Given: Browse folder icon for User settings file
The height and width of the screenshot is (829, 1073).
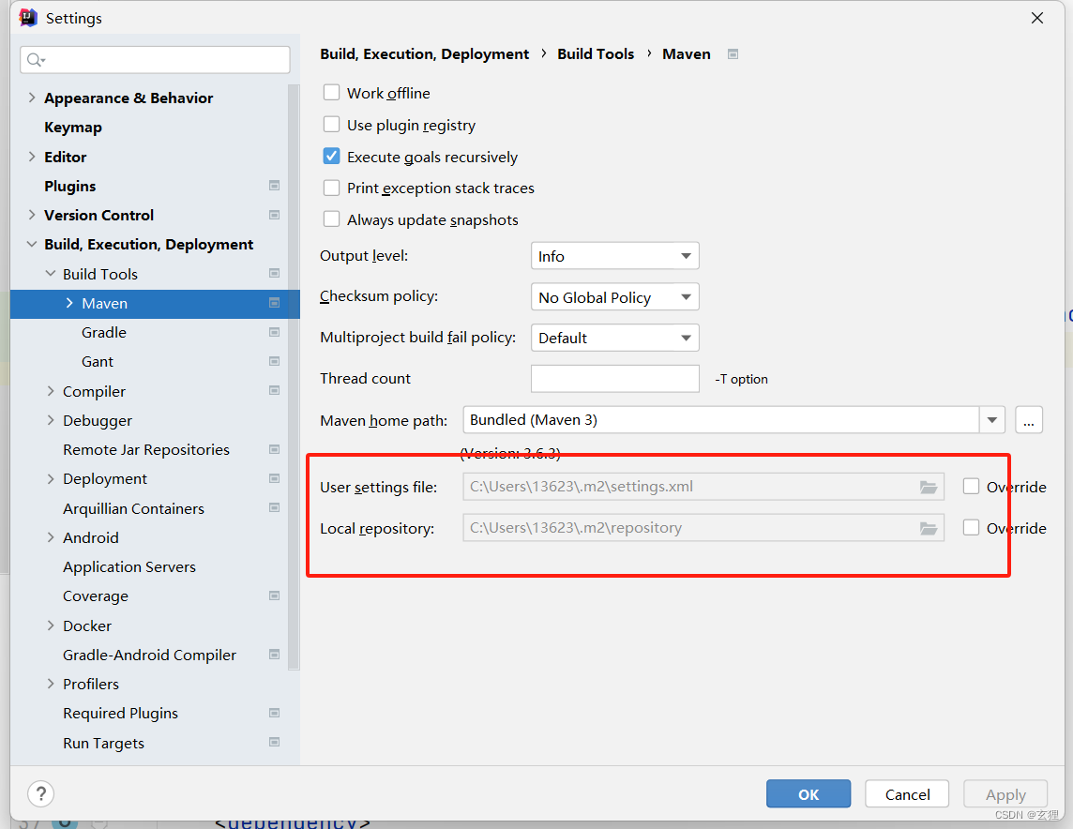Looking at the screenshot, I should click(928, 487).
